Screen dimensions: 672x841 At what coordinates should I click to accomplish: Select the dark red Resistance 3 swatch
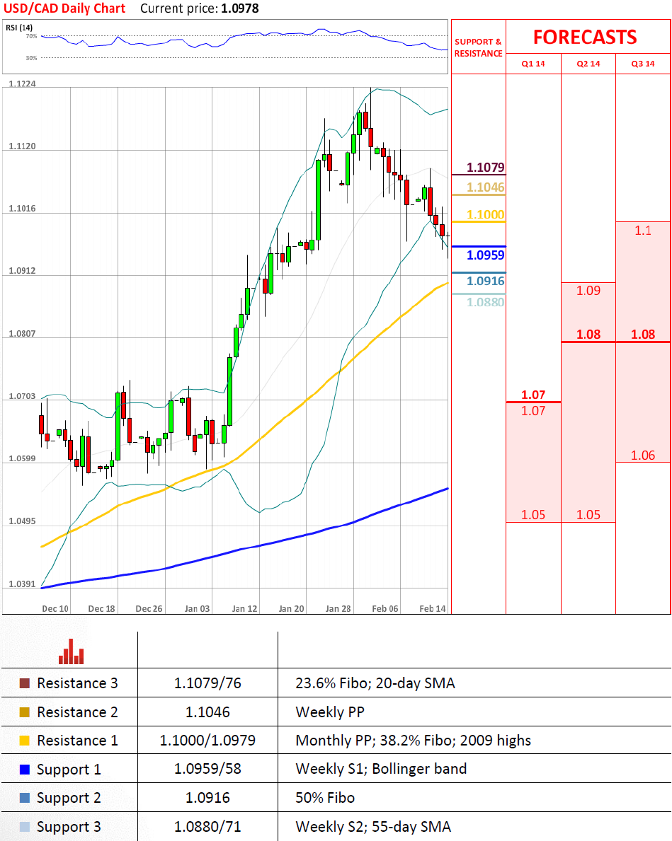[x=25, y=683]
